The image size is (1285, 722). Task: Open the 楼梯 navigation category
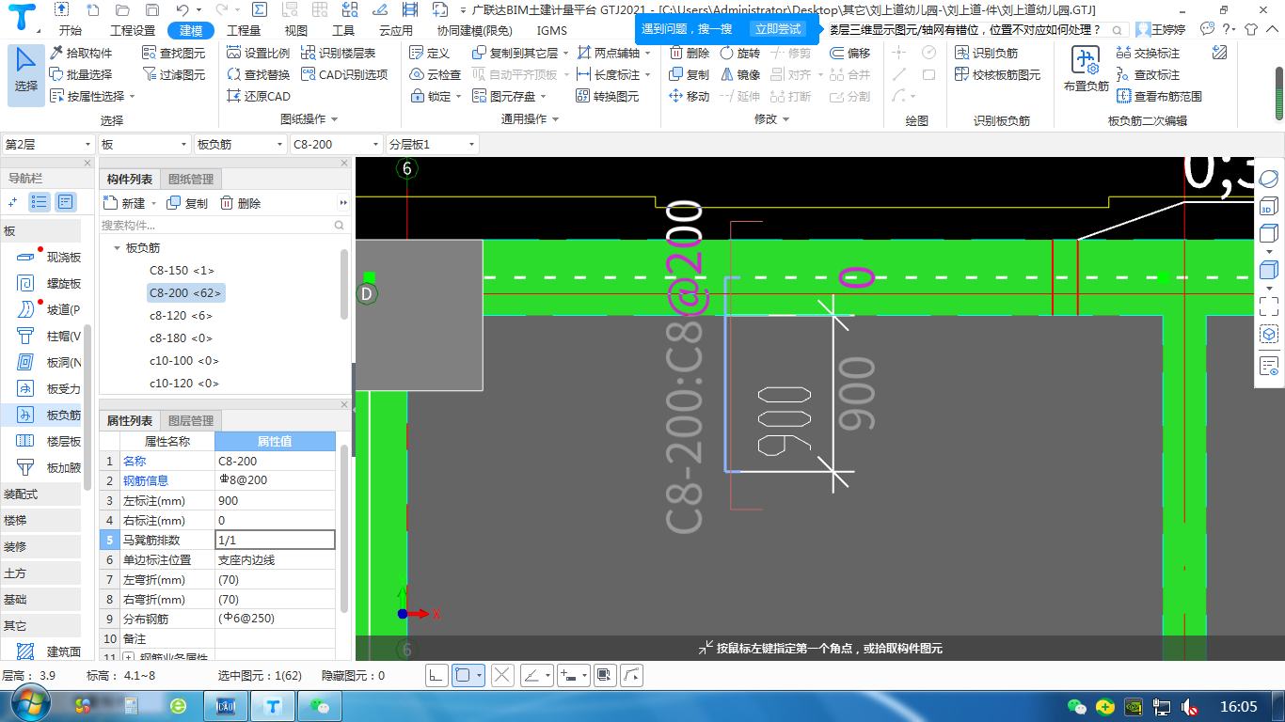click(40, 520)
